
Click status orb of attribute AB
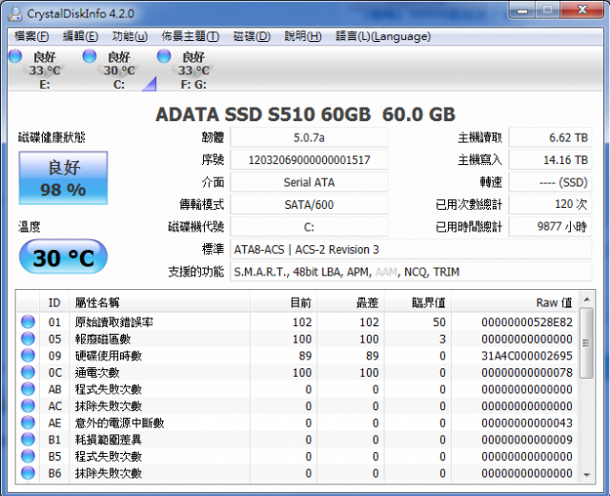coord(28,388)
